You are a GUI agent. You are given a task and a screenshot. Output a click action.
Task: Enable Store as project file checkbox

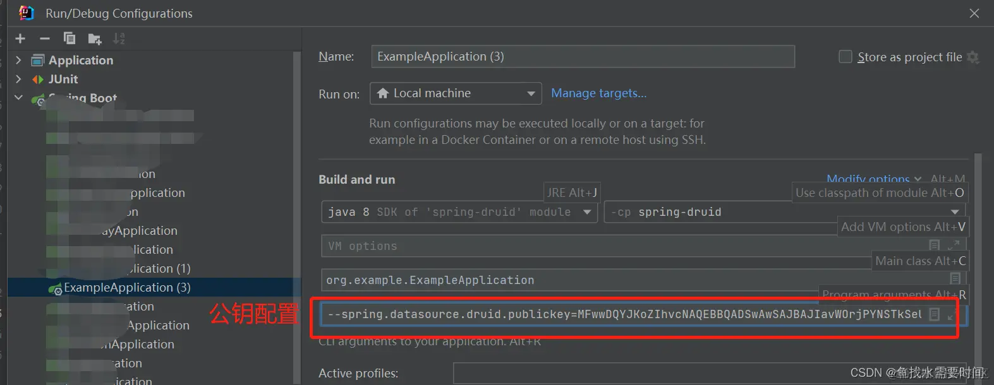pyautogui.click(x=845, y=57)
